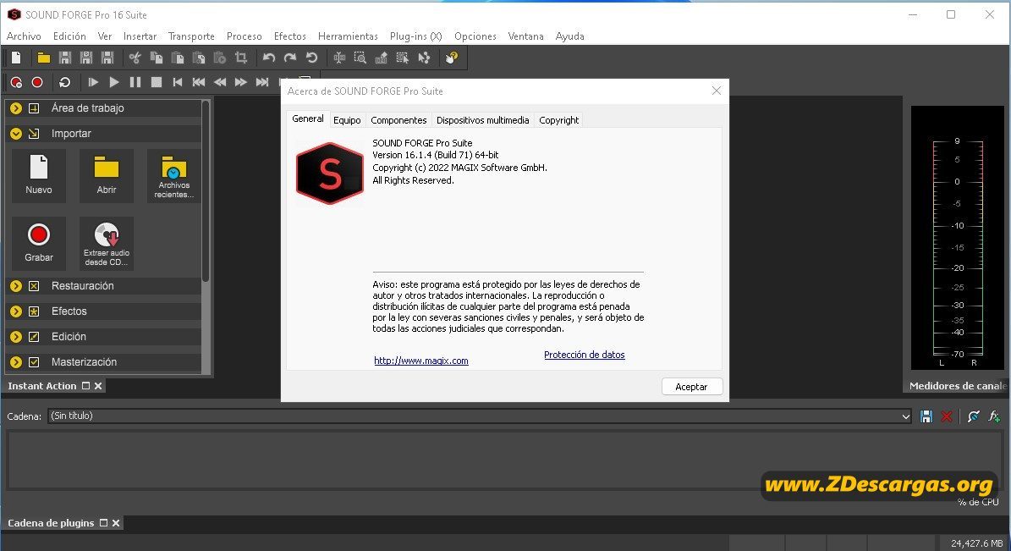Click the Repeat last action circular arrow

click(311, 58)
